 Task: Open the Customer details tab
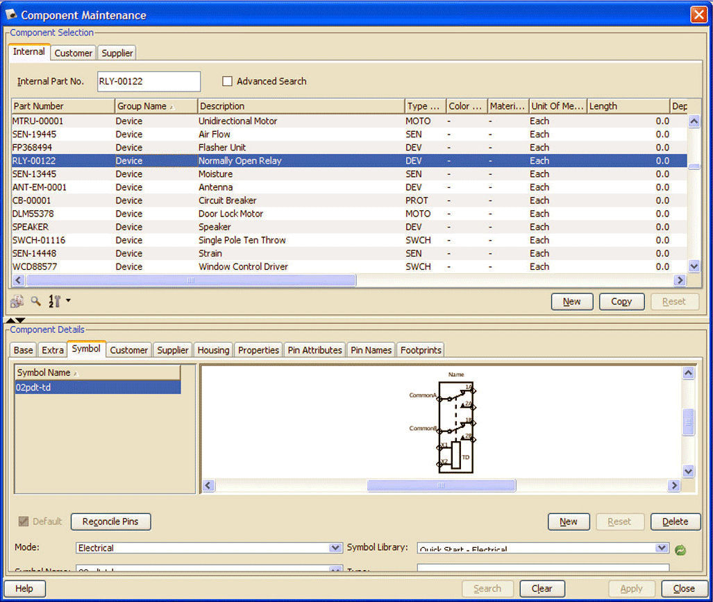tap(128, 350)
